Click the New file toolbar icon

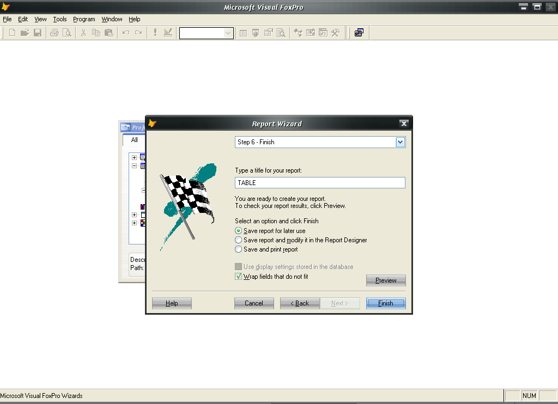click(x=12, y=33)
